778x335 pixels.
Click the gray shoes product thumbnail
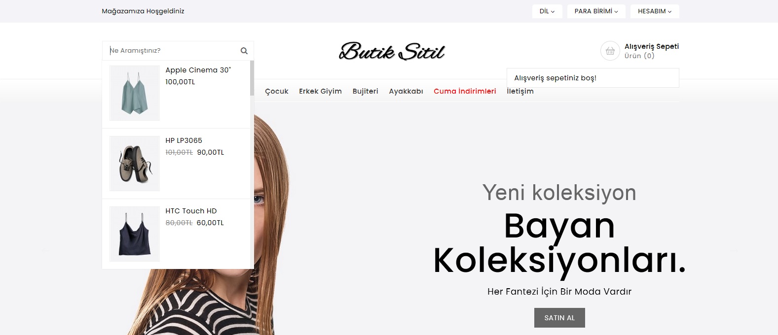pyautogui.click(x=135, y=164)
